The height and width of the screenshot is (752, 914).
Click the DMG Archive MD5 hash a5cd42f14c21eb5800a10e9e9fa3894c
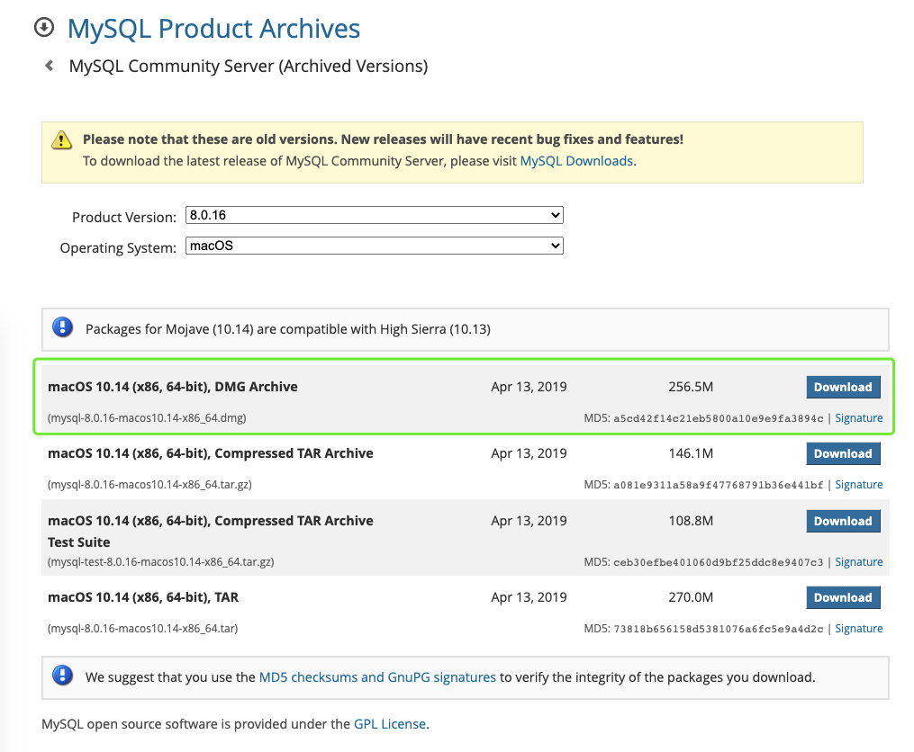pos(719,418)
